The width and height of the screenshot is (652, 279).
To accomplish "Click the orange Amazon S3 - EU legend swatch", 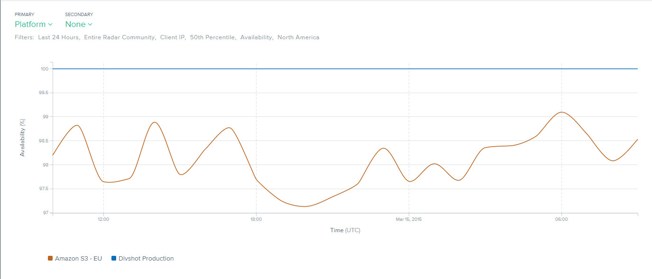I will 50,259.
